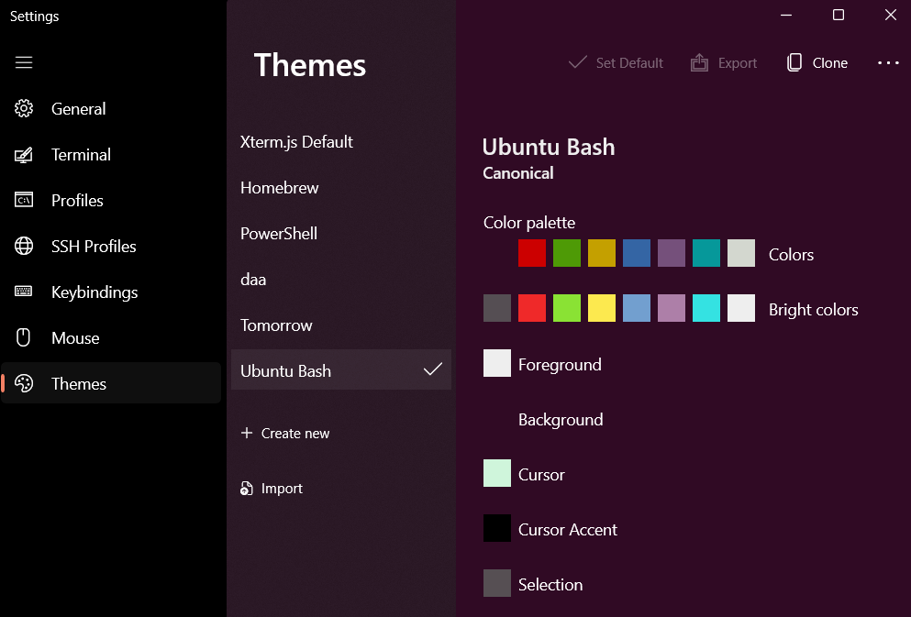
Task: Import a theme file
Action: point(272,489)
